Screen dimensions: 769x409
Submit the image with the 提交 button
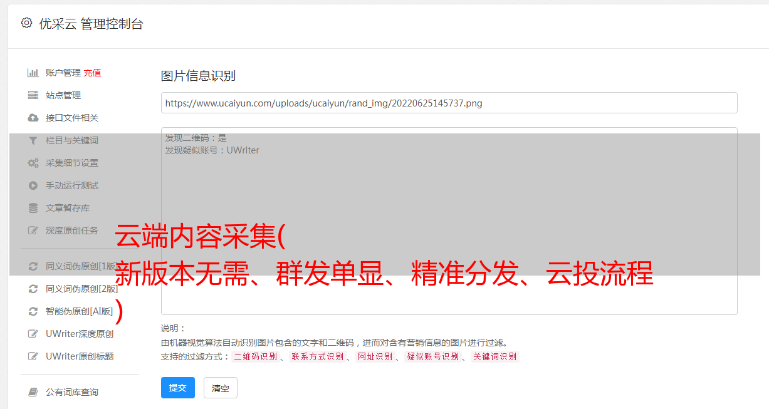pos(178,388)
